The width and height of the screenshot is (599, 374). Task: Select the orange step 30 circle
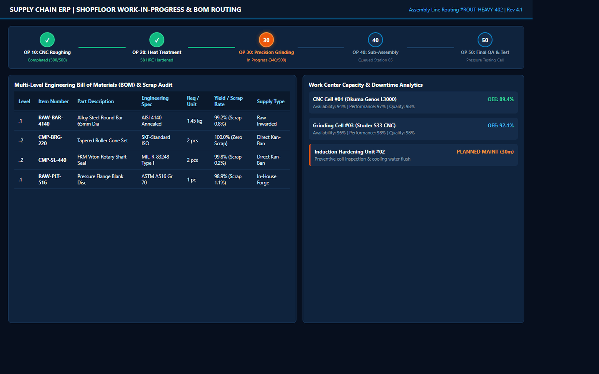(x=266, y=40)
